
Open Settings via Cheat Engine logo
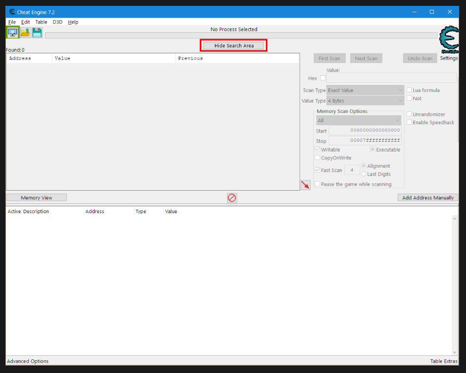pos(449,41)
